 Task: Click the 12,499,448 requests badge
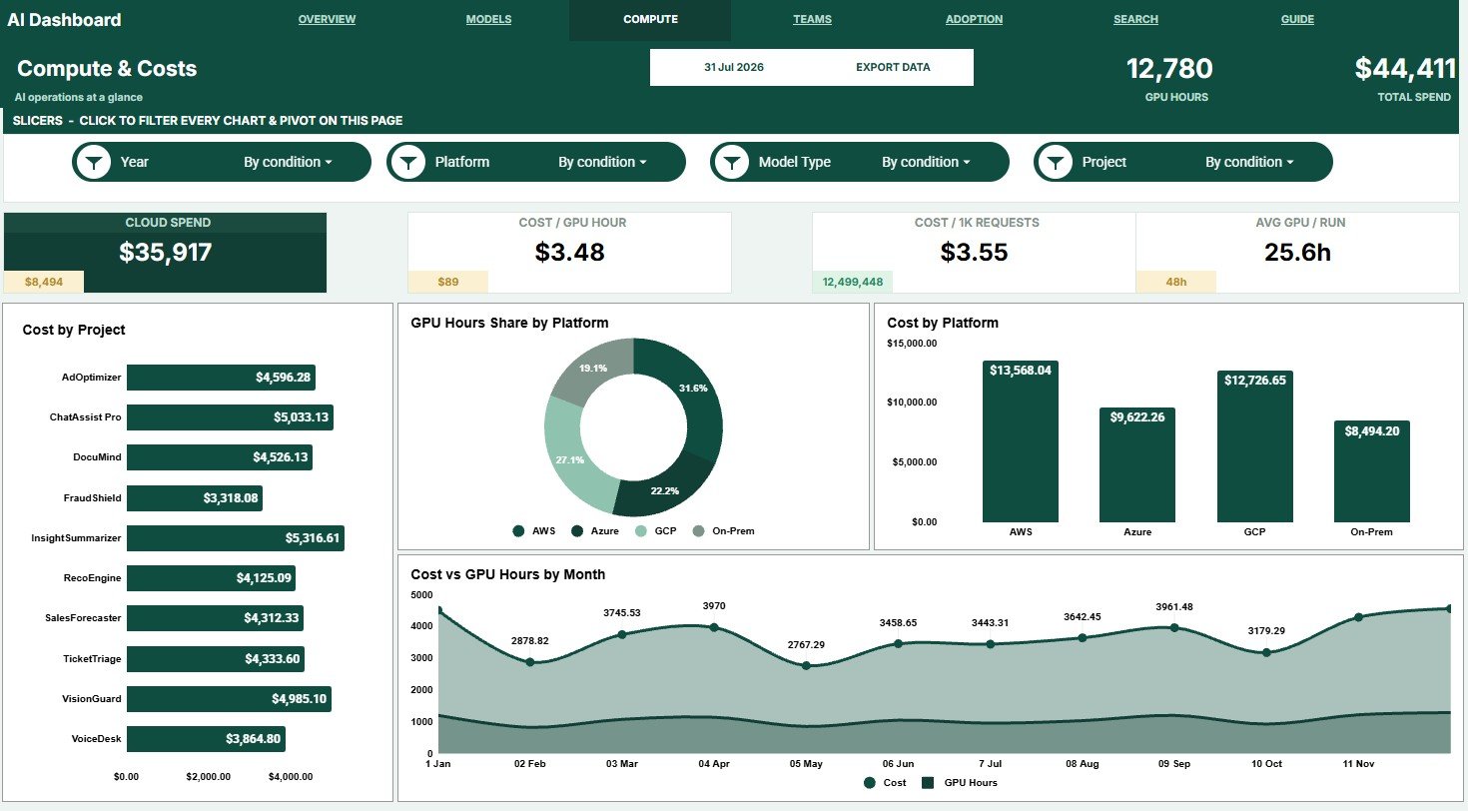(853, 282)
